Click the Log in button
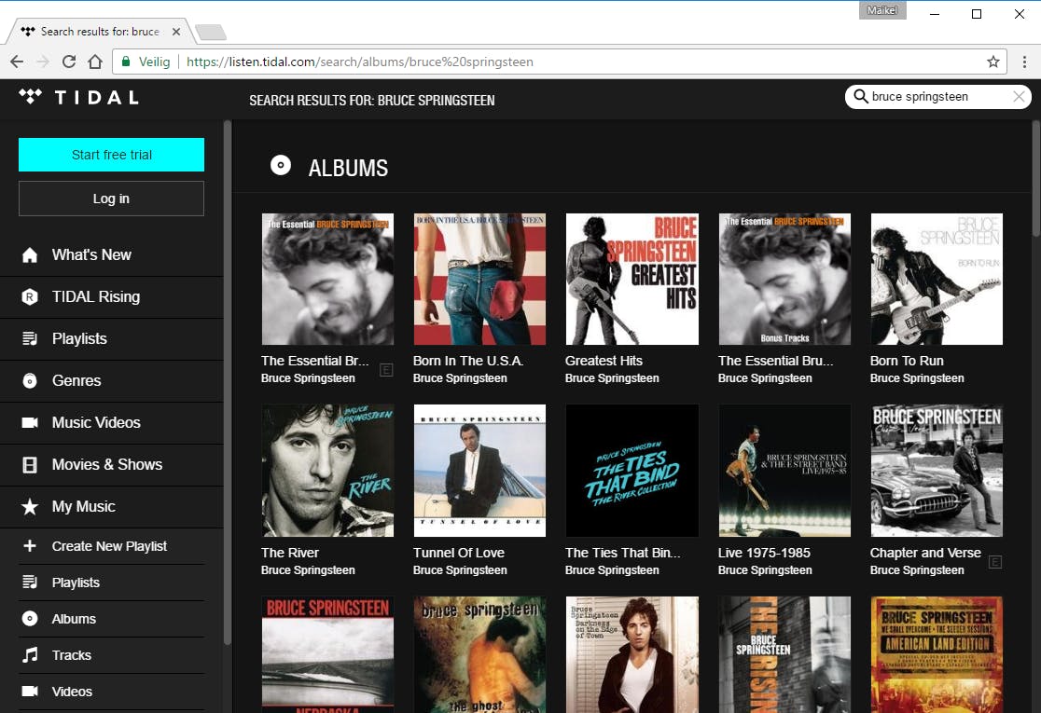The width and height of the screenshot is (1041, 713). (x=112, y=199)
